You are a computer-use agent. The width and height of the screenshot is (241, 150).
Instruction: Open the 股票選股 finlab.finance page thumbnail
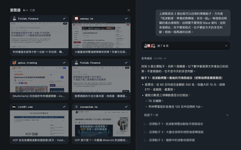click(x=101, y=79)
